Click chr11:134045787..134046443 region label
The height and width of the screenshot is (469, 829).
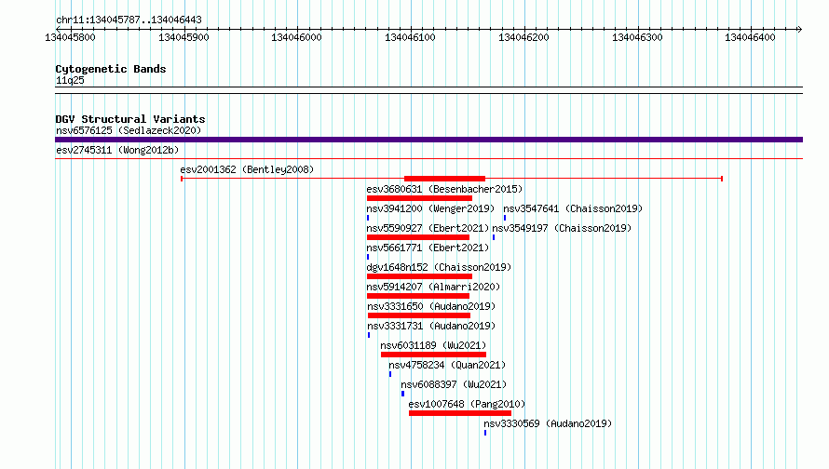(129, 20)
